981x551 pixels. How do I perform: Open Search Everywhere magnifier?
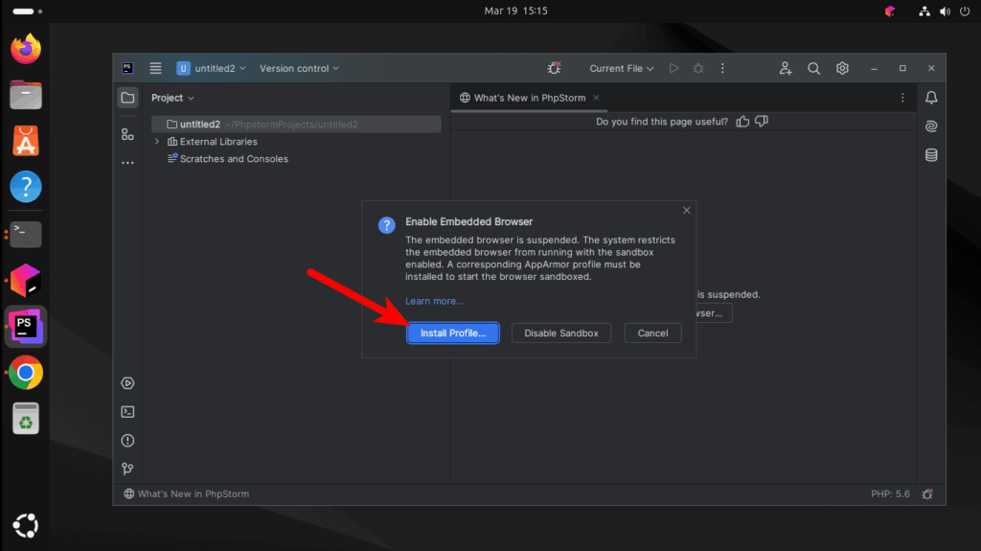click(x=813, y=68)
